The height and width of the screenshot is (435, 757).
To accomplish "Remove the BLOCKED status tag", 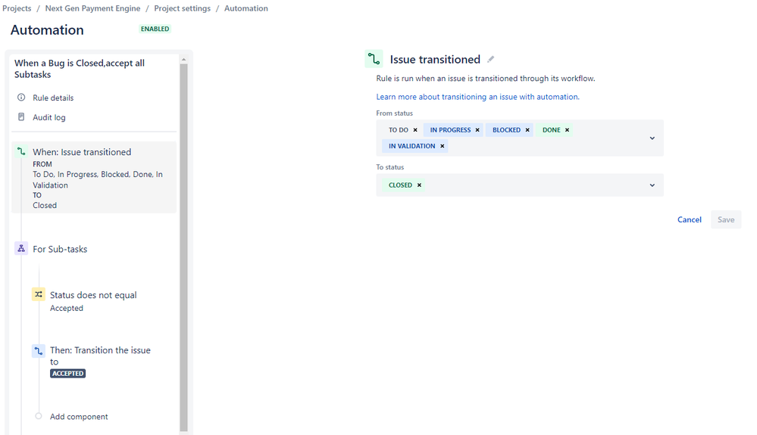I will point(527,130).
